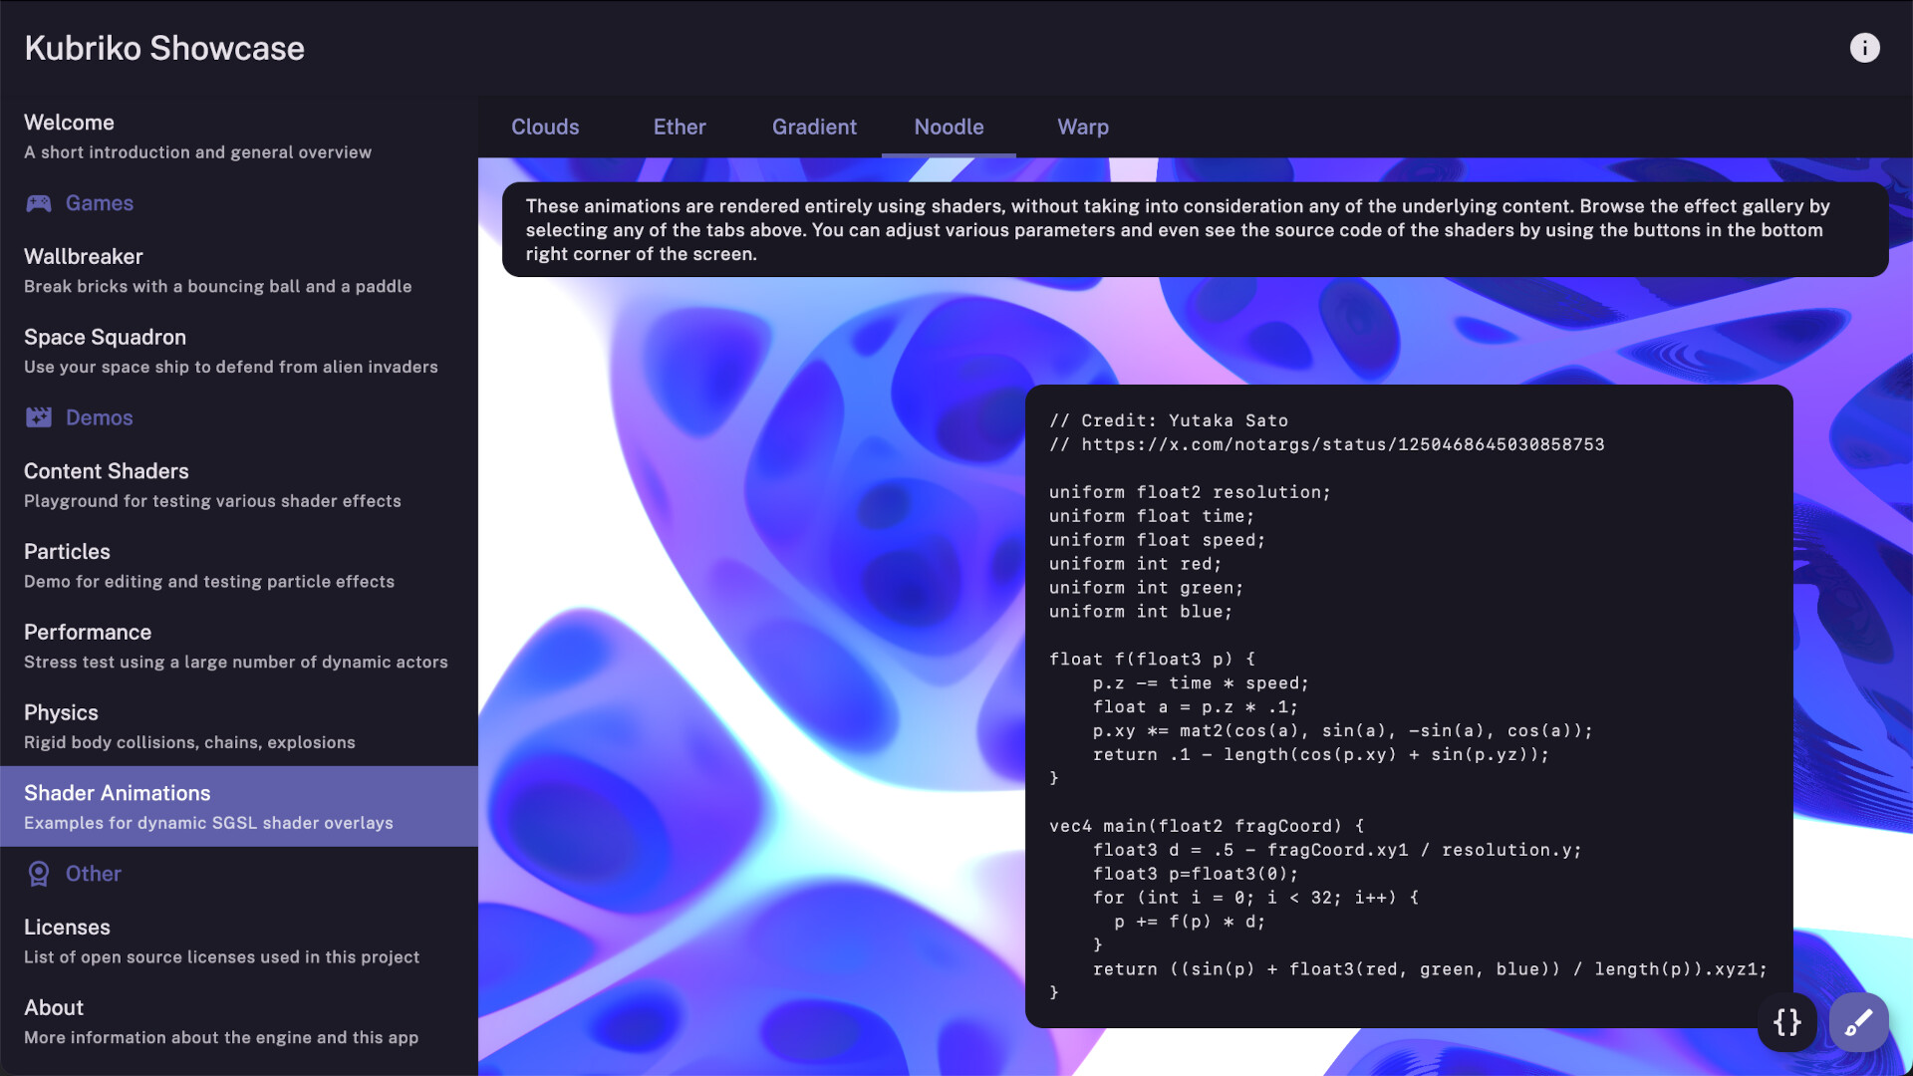1913x1076 pixels.
Task: Open the Welcome page
Action: click(239, 136)
